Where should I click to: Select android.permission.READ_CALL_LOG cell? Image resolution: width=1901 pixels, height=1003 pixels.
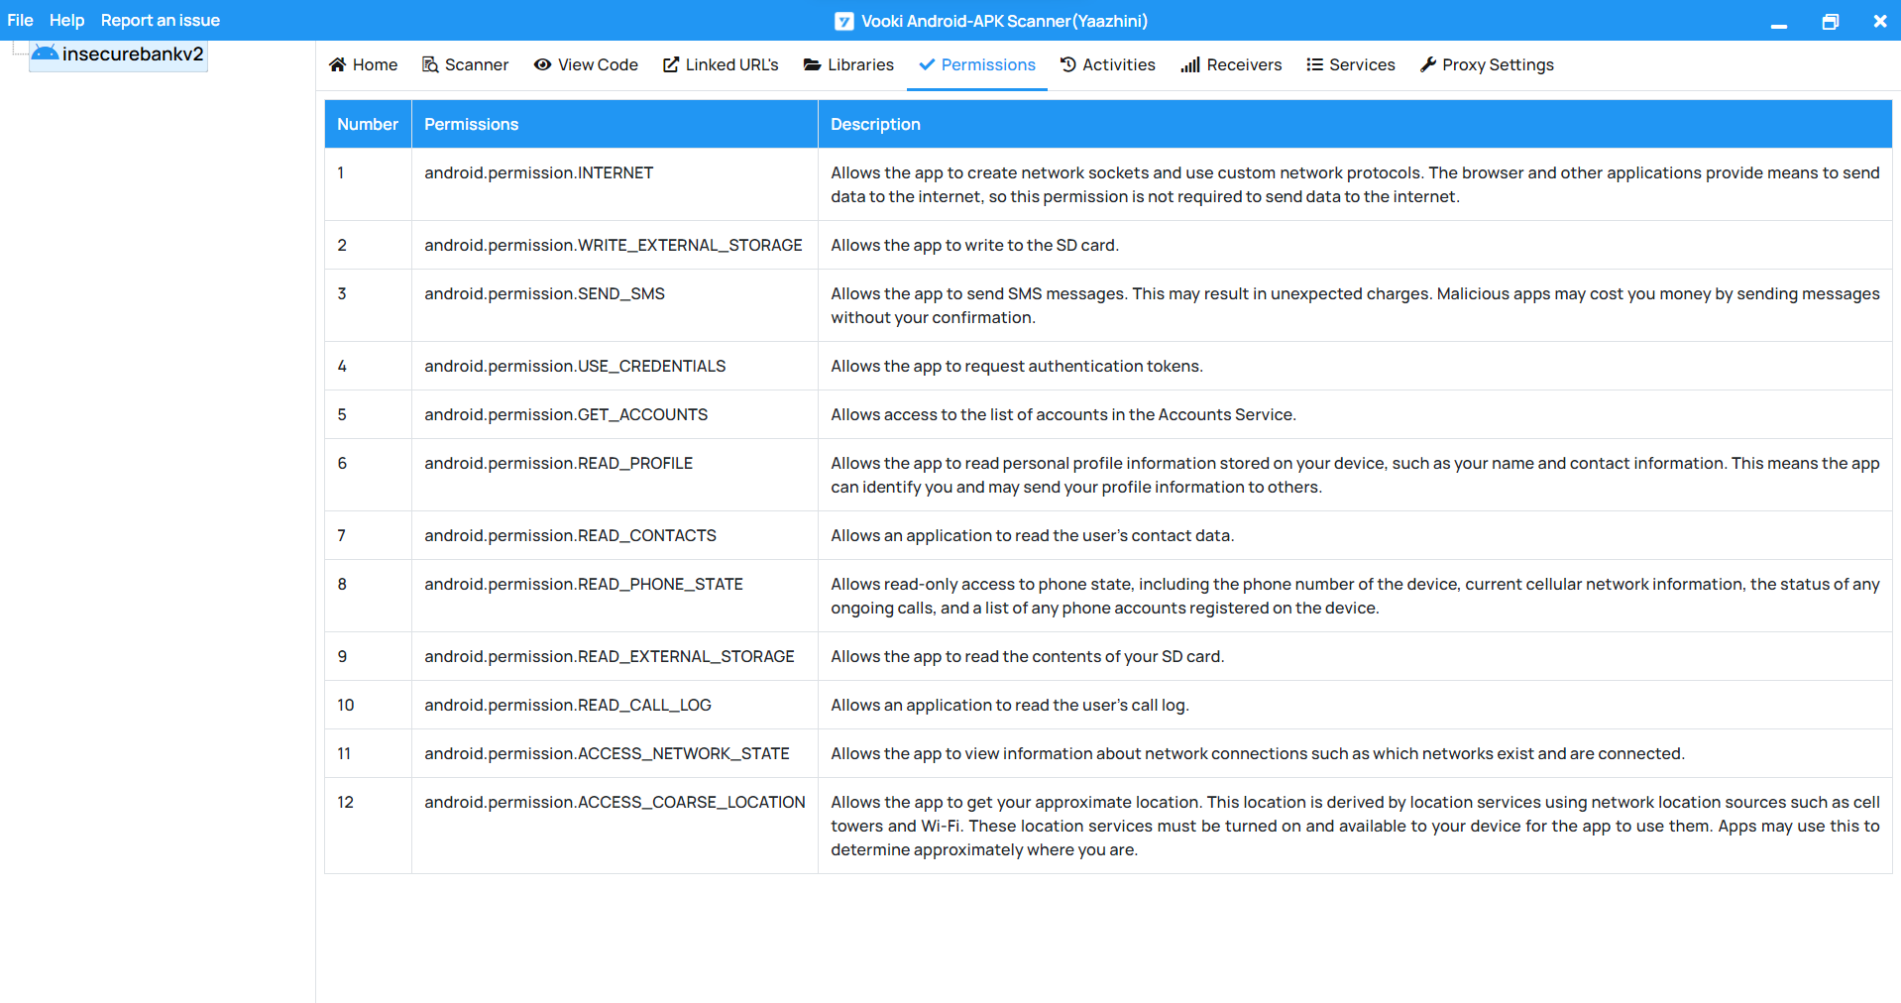[x=615, y=705]
